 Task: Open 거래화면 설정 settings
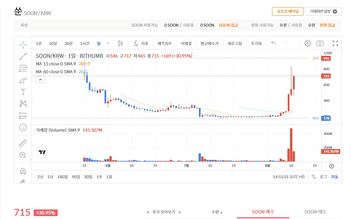(323, 11)
